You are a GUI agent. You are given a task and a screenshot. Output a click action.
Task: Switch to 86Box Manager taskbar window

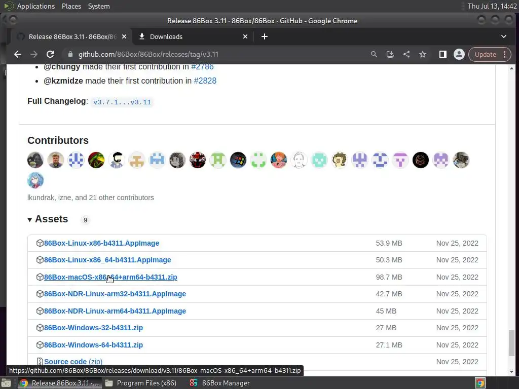(220, 383)
